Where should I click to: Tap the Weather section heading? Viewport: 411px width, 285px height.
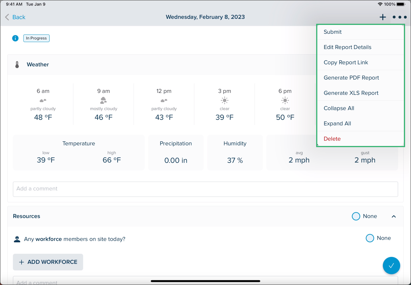[x=38, y=65]
